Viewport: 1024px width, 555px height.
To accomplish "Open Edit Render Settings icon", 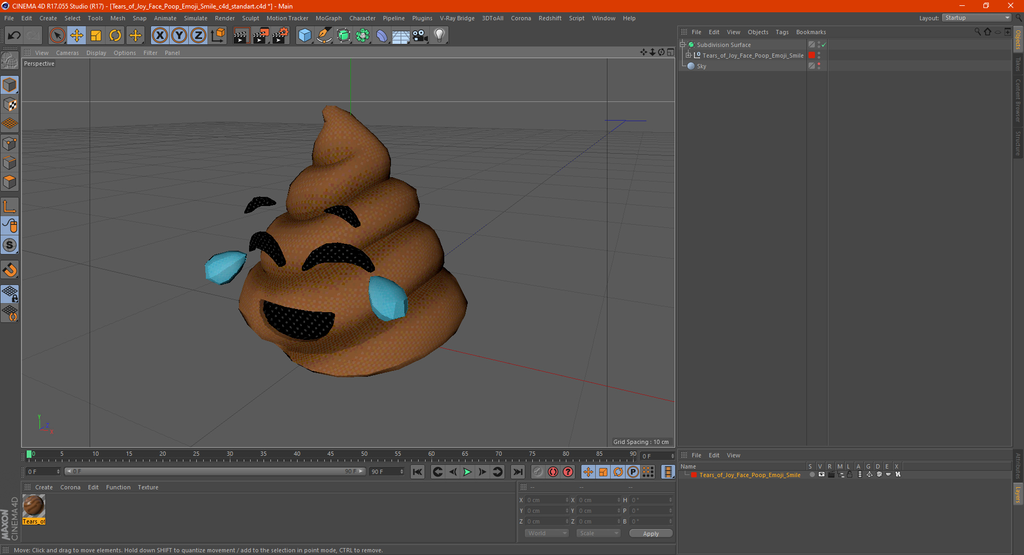I will [x=281, y=36].
